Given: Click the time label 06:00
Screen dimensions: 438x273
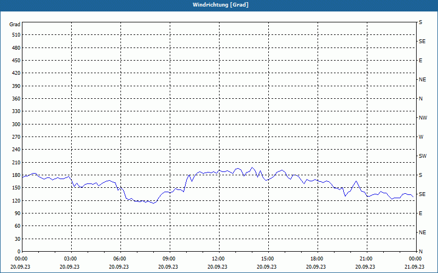Looking at the screenshot, I should click(119, 259).
